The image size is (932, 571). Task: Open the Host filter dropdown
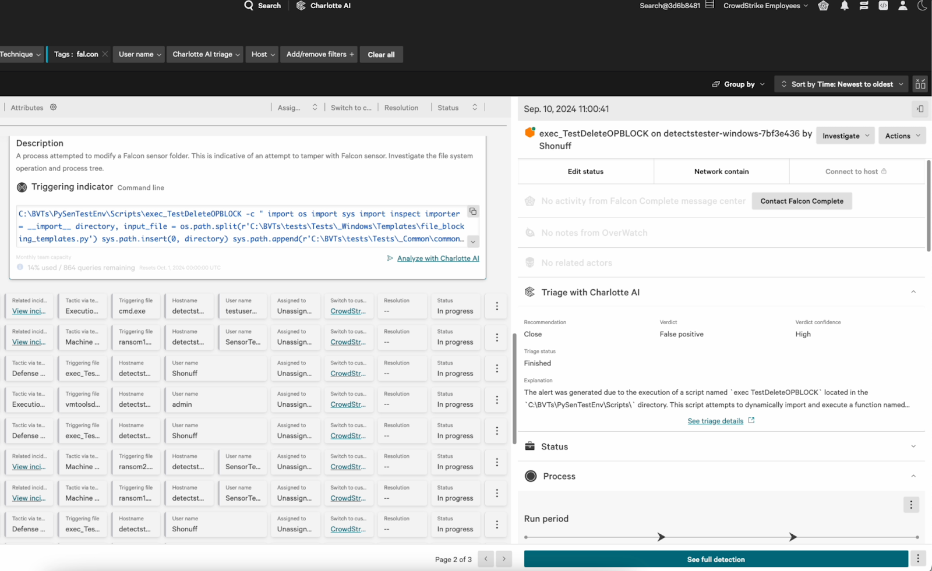click(x=263, y=54)
